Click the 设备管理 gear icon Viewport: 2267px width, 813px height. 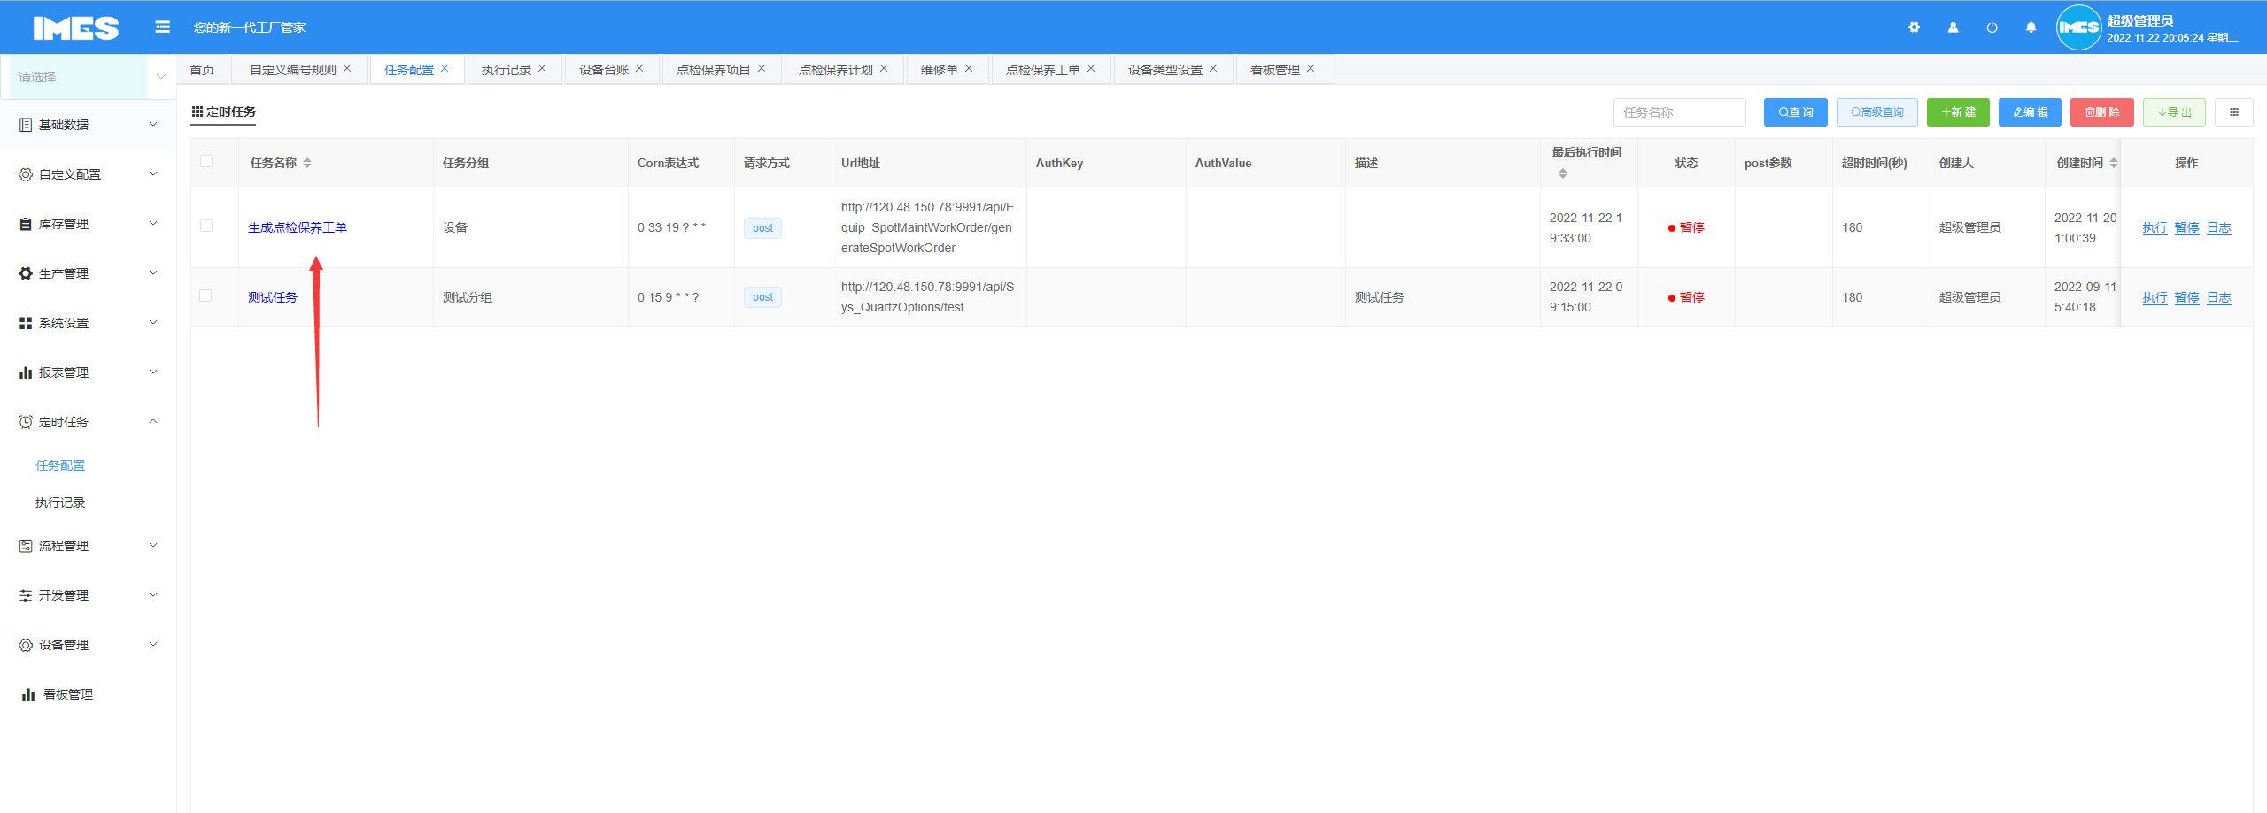(x=26, y=645)
